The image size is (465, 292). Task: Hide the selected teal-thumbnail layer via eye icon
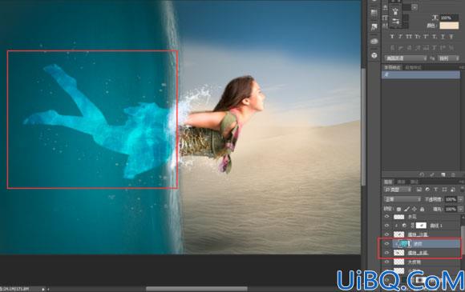click(x=386, y=243)
